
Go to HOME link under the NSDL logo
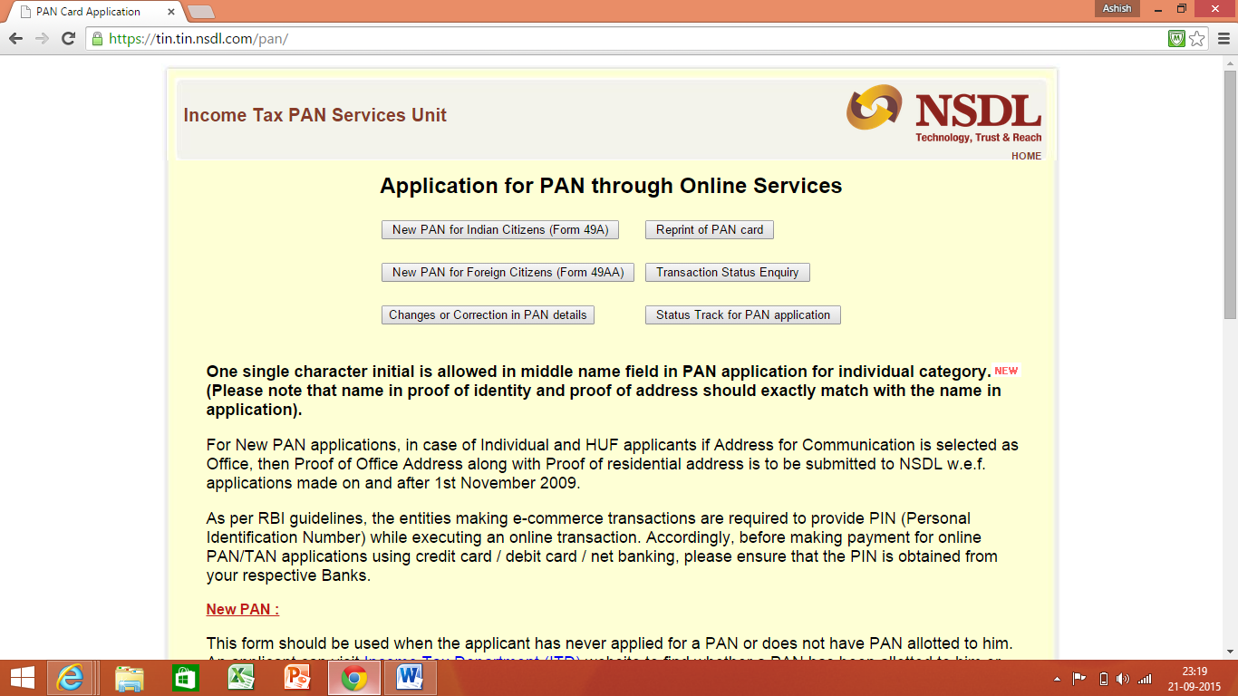[x=1026, y=156]
